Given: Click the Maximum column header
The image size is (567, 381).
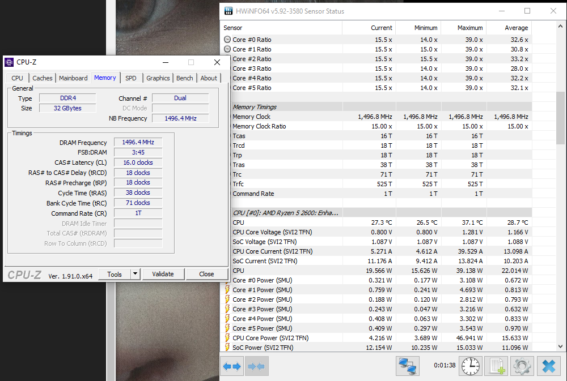Looking at the screenshot, I should coord(464,28).
